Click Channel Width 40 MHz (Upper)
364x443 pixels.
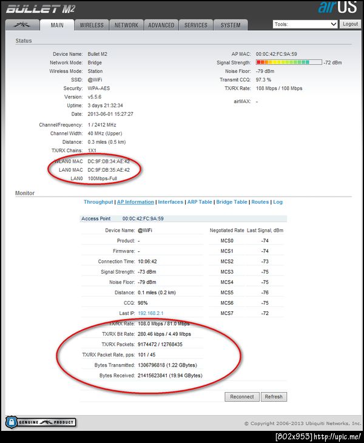[105, 134]
